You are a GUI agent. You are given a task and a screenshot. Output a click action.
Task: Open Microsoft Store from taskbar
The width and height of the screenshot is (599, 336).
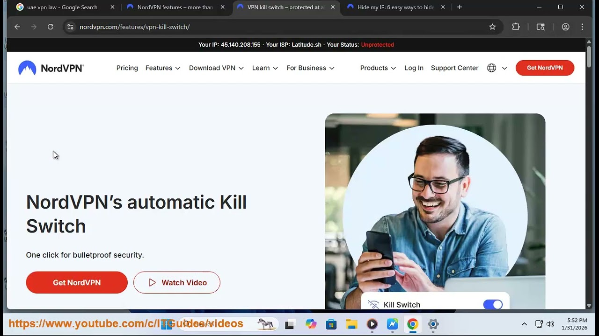click(331, 324)
